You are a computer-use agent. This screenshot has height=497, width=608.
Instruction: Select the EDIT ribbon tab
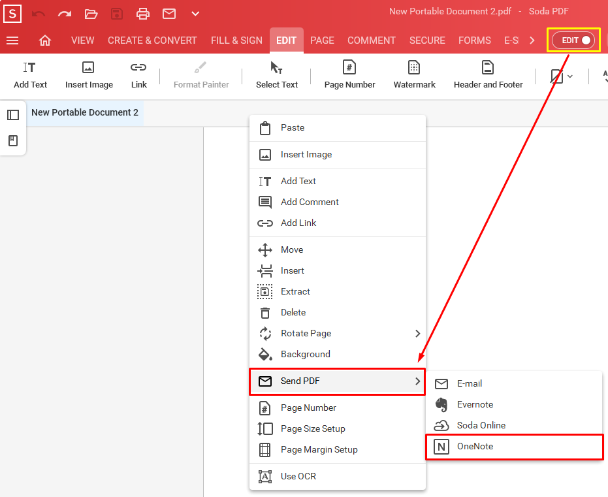[x=286, y=40]
